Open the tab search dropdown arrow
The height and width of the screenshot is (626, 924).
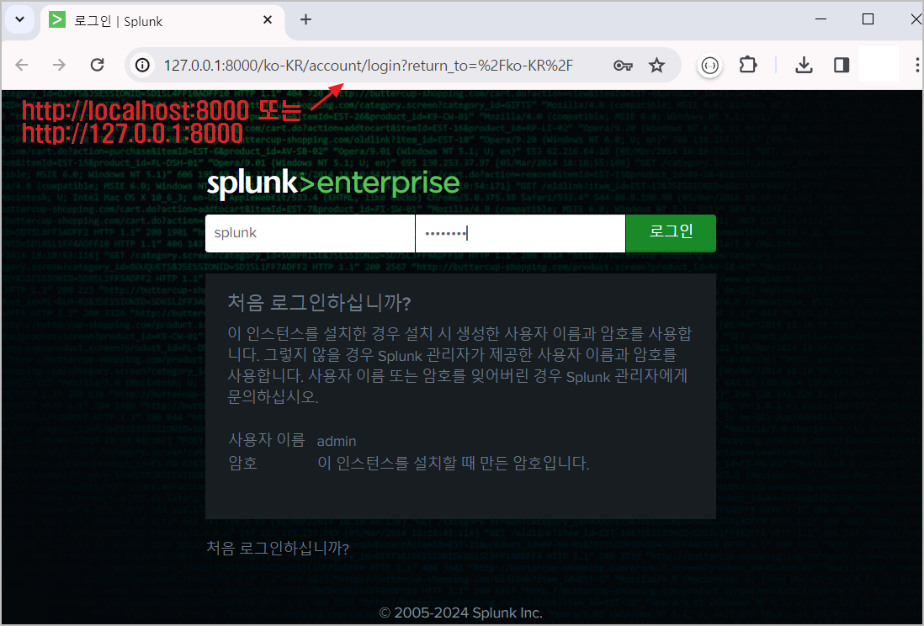click(x=19, y=19)
